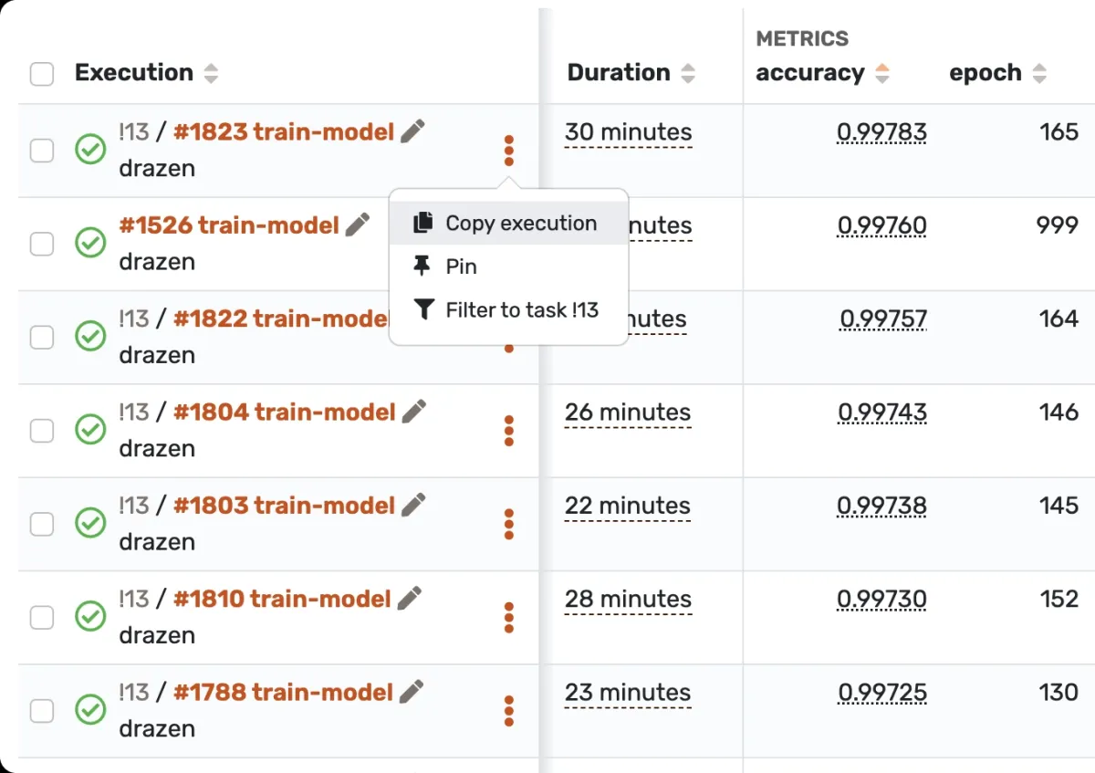
Task: Open the #1526 train-model execution link
Action: 229,225
